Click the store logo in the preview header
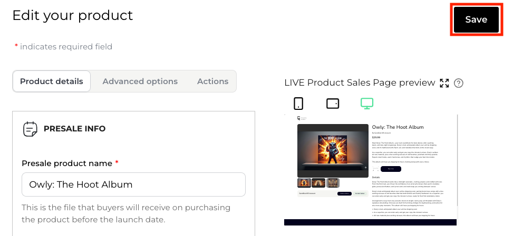Image resolution: width=513 pixels, height=236 pixels. [299, 119]
